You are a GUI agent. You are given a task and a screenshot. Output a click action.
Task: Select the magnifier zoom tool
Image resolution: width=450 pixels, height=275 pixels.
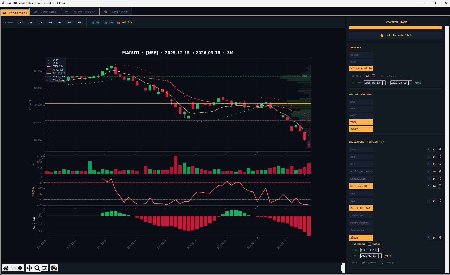pos(37,268)
